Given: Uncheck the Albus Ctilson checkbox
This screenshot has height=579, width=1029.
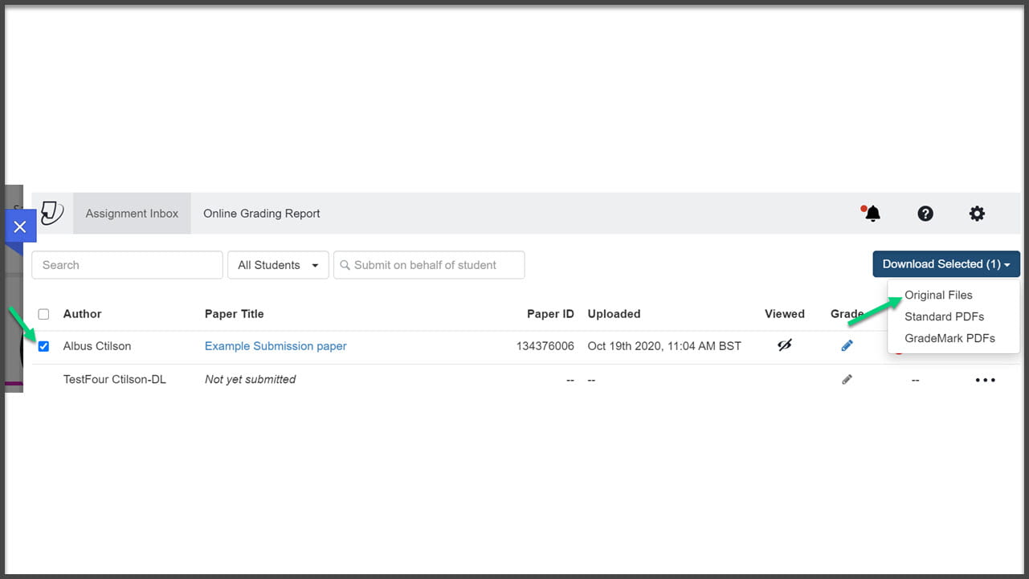Looking at the screenshot, I should pyautogui.click(x=43, y=346).
